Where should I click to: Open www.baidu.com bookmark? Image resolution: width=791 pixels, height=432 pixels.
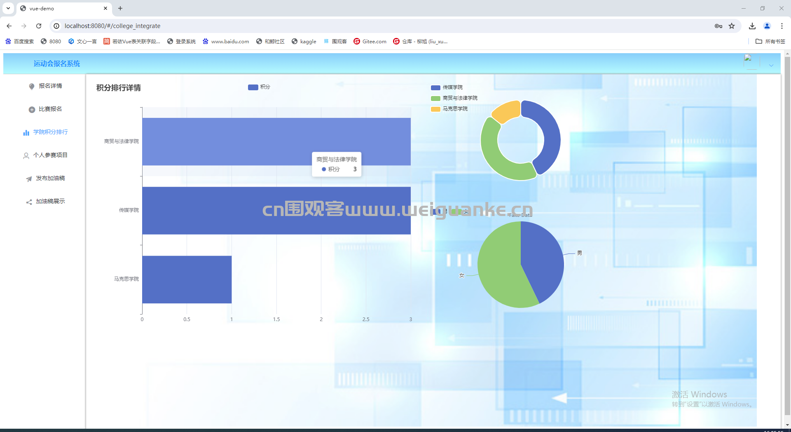[226, 41]
